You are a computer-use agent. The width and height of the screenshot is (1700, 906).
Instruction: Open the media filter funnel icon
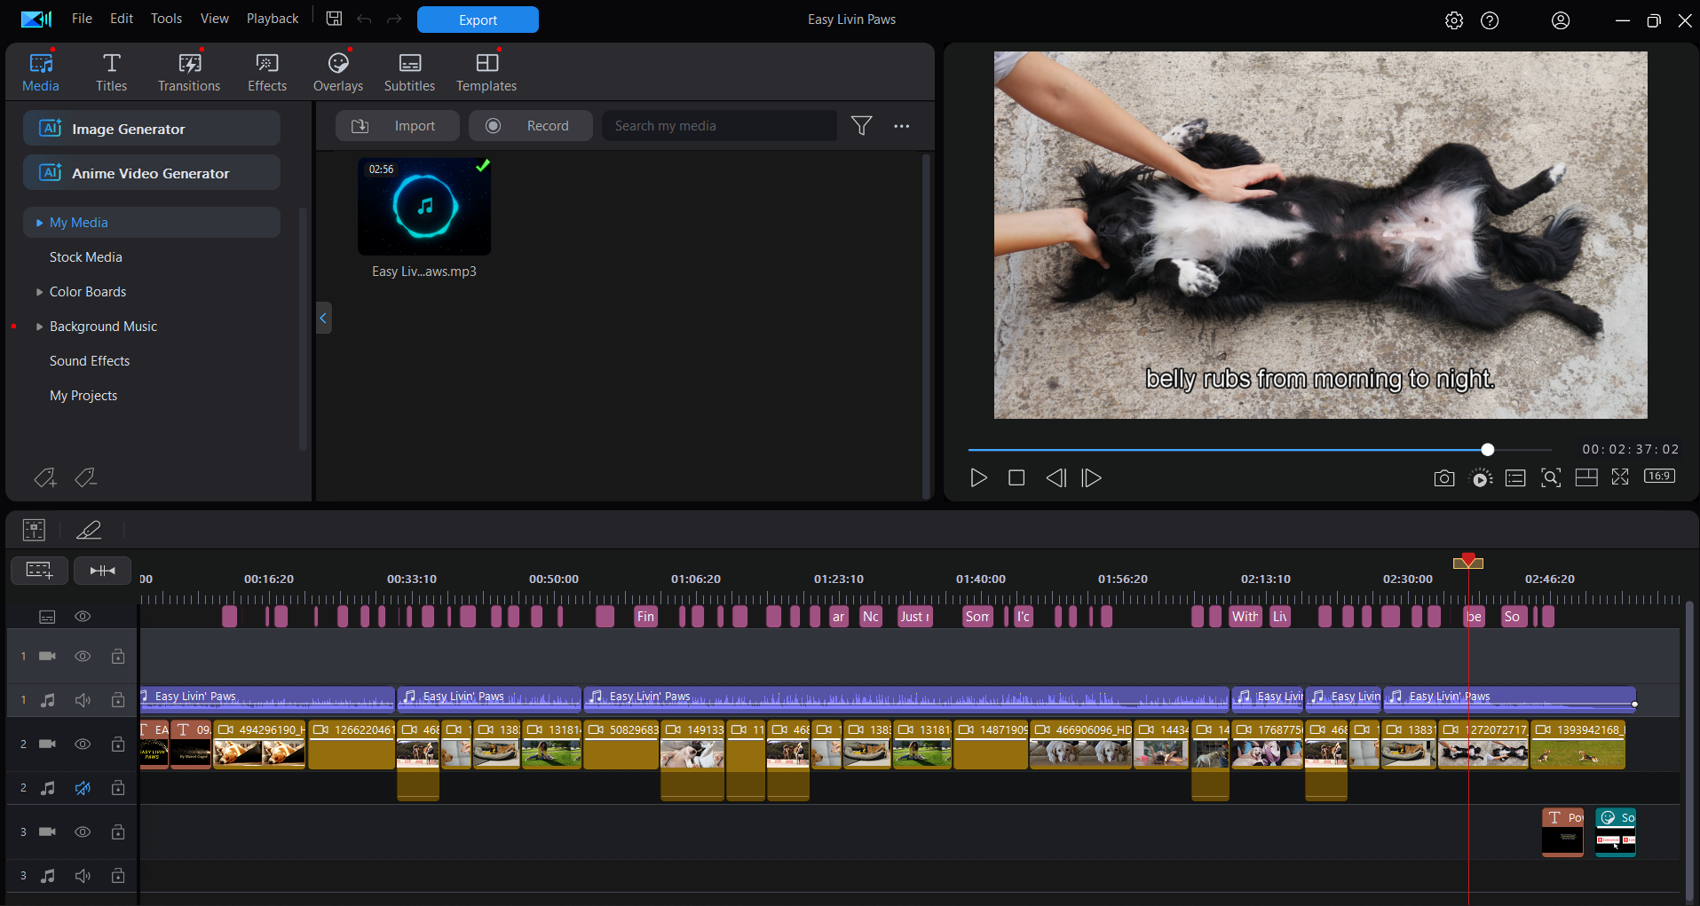(860, 126)
